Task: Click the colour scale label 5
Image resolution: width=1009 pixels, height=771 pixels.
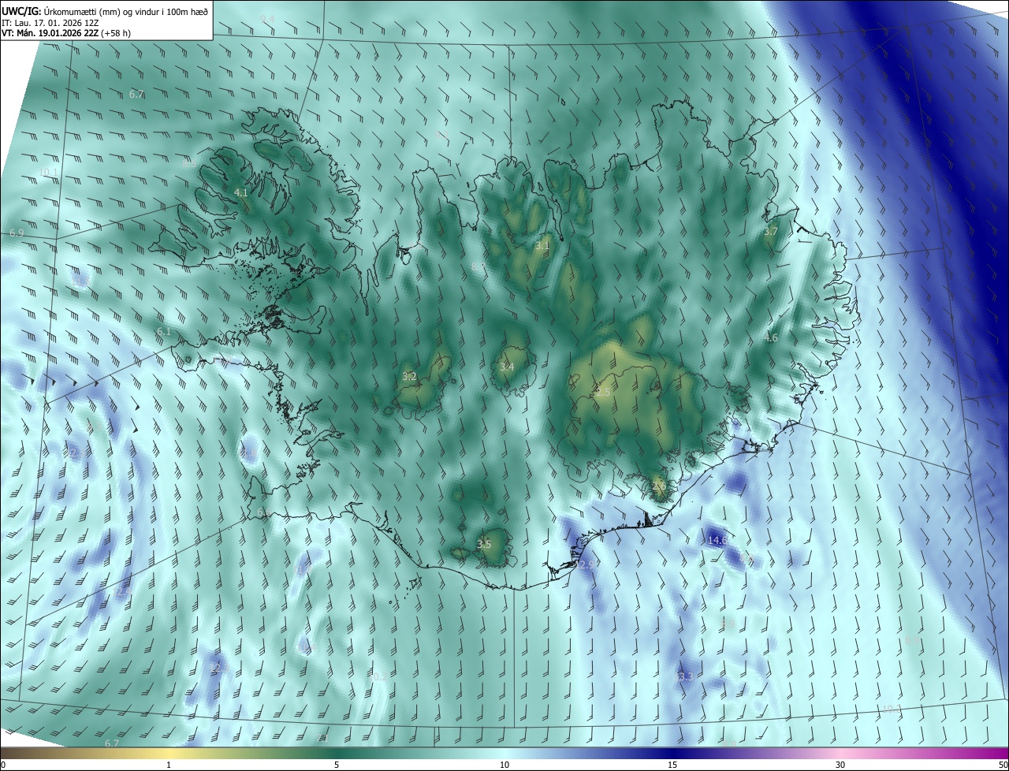Action: pyautogui.click(x=337, y=765)
